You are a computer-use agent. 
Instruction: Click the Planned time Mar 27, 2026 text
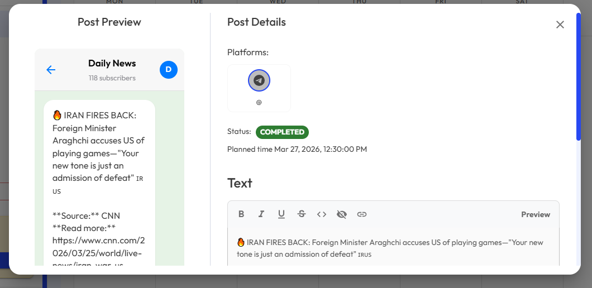coord(297,149)
